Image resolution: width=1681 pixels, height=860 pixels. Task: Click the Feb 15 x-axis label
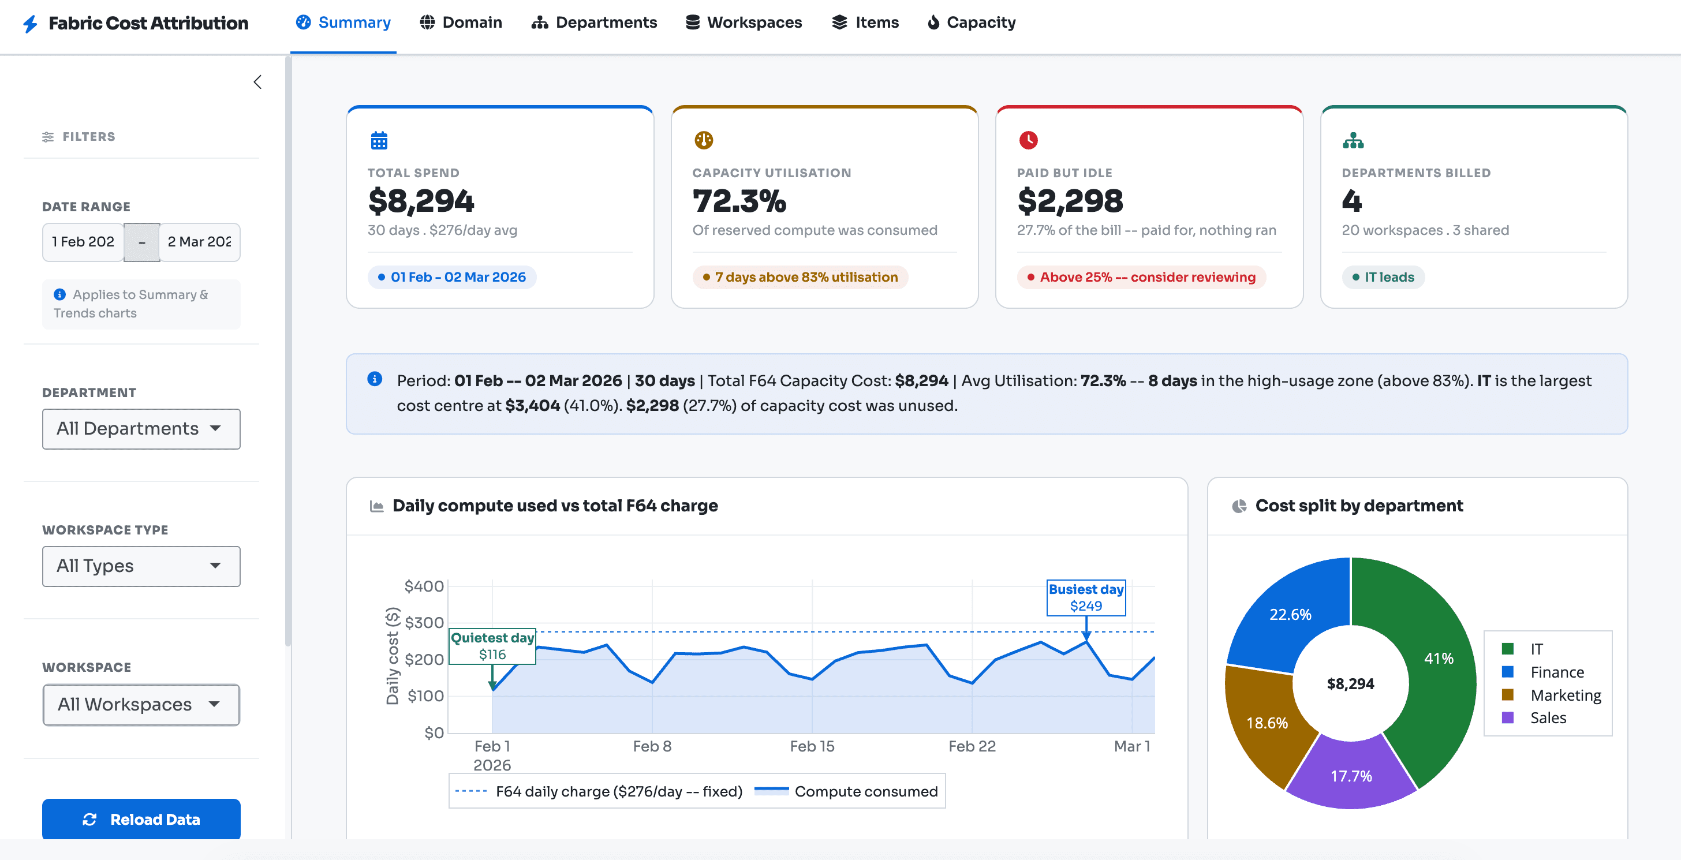coord(812,746)
